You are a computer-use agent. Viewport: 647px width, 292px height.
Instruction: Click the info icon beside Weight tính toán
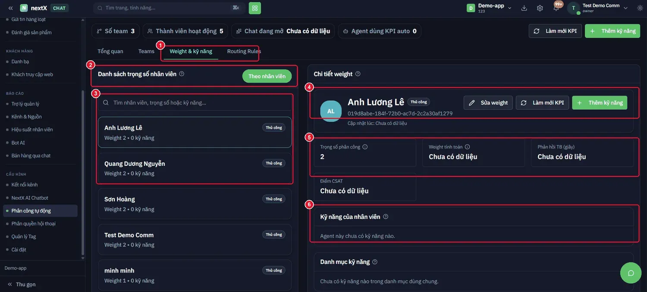[467, 147]
